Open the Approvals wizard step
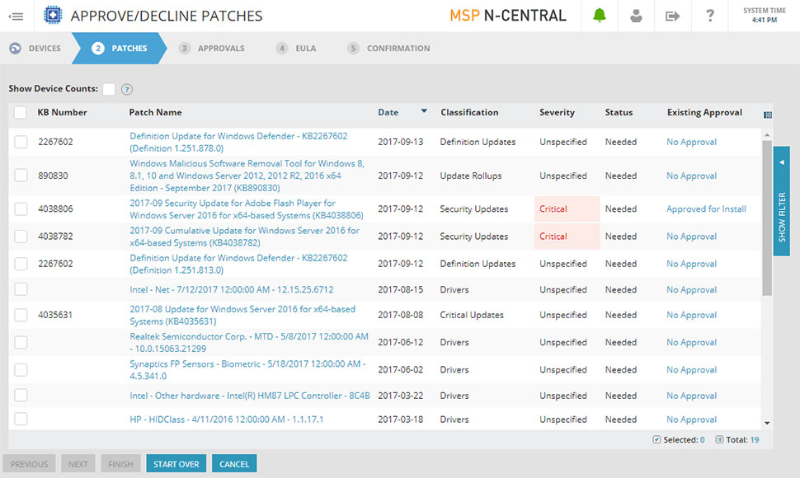 212,49
